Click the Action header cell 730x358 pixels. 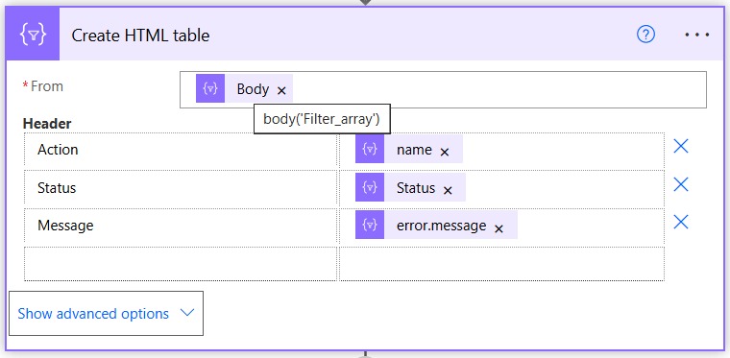[181, 150]
